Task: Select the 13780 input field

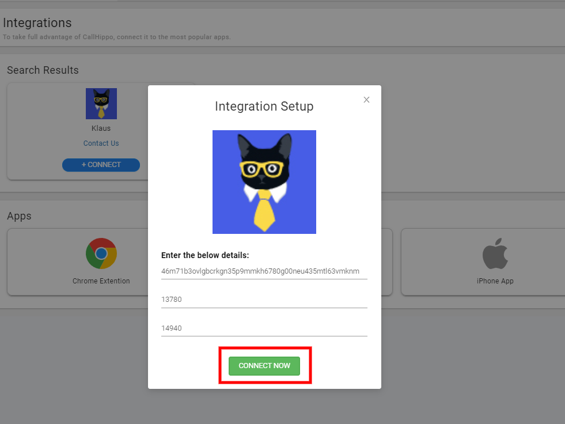Action: click(264, 300)
